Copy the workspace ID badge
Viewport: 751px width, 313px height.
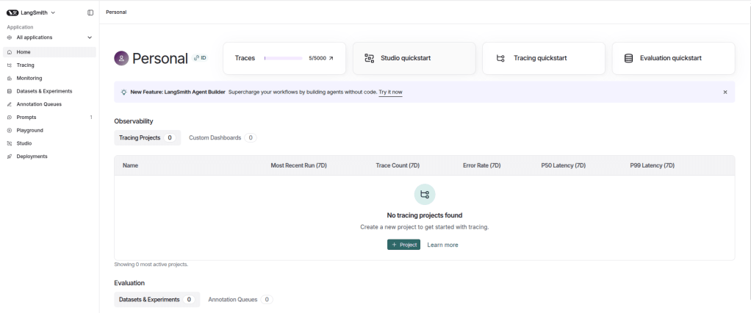pos(200,57)
